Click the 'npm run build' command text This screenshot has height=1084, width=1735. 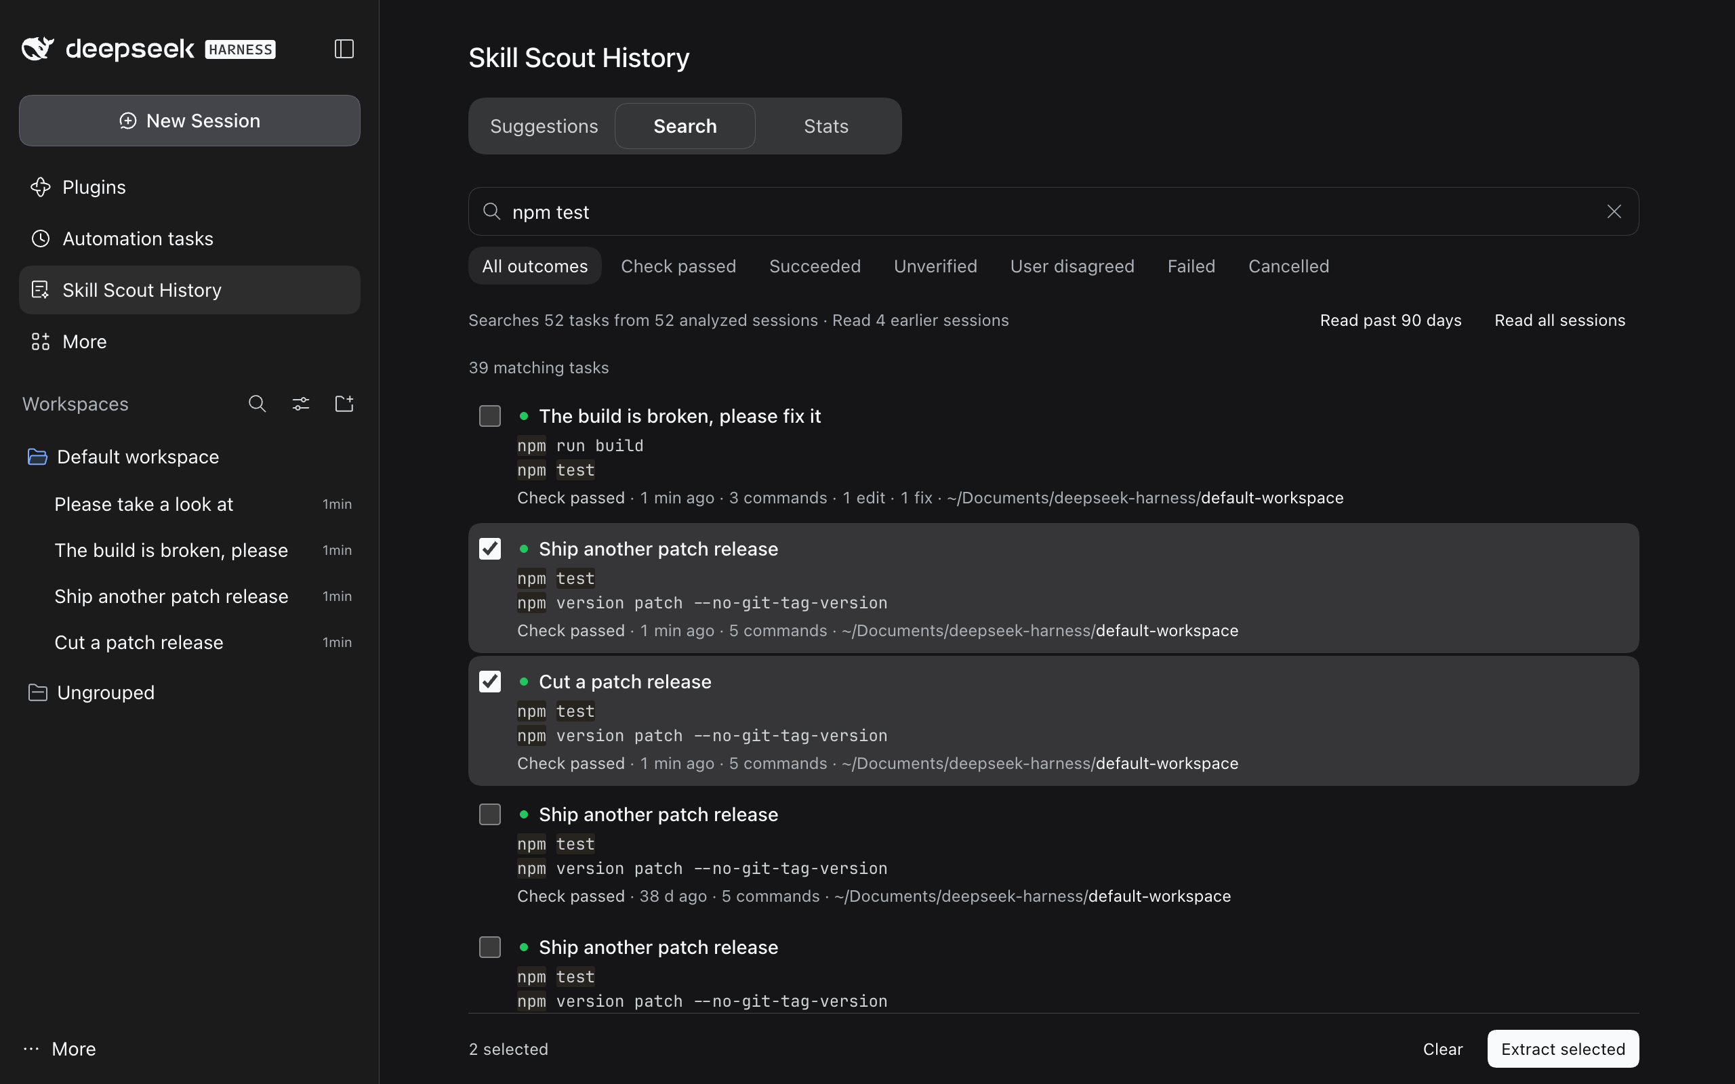[580, 445]
